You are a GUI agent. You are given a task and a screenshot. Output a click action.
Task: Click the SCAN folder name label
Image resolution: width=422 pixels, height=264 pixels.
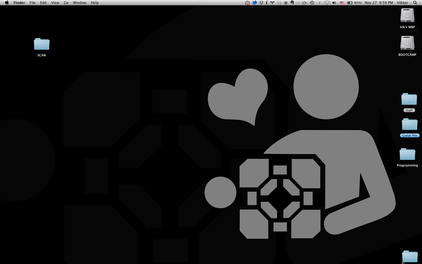[42, 55]
